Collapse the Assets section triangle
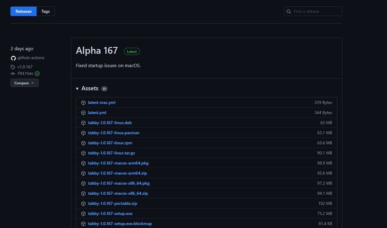Viewport: 387px width, 228px height. pos(77,89)
